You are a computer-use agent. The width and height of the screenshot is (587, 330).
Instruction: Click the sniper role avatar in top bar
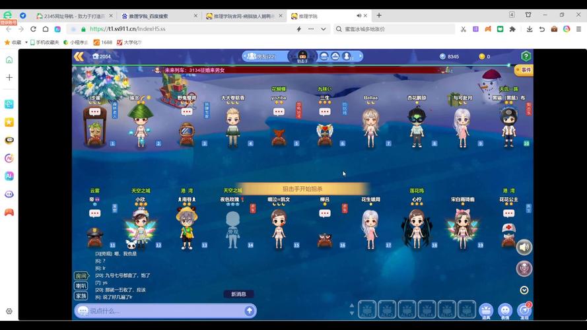(x=302, y=56)
